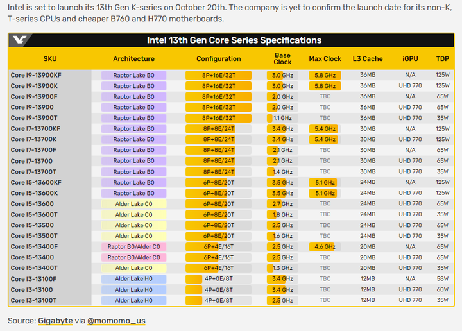Select the Core I5-13400 SKU cell

tap(50, 257)
